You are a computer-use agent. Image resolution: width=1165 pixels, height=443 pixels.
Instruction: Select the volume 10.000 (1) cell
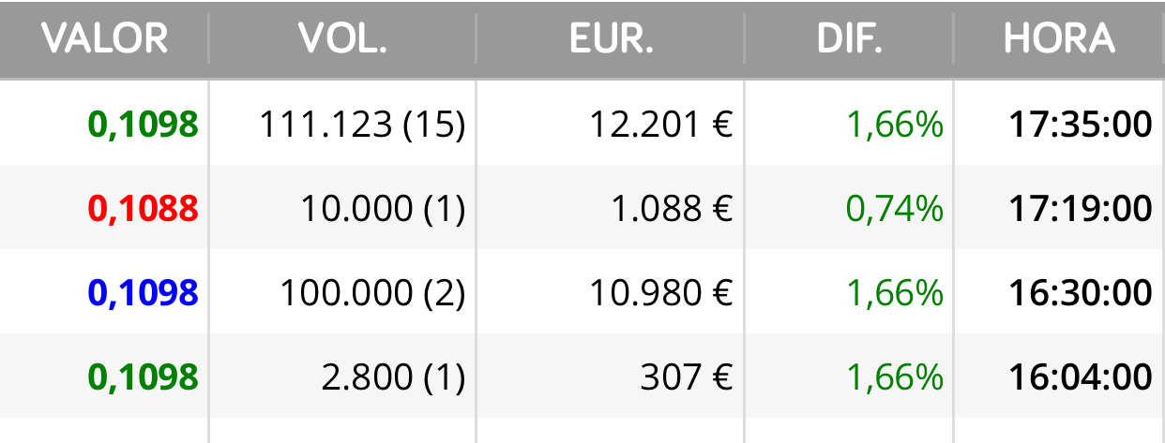click(383, 208)
